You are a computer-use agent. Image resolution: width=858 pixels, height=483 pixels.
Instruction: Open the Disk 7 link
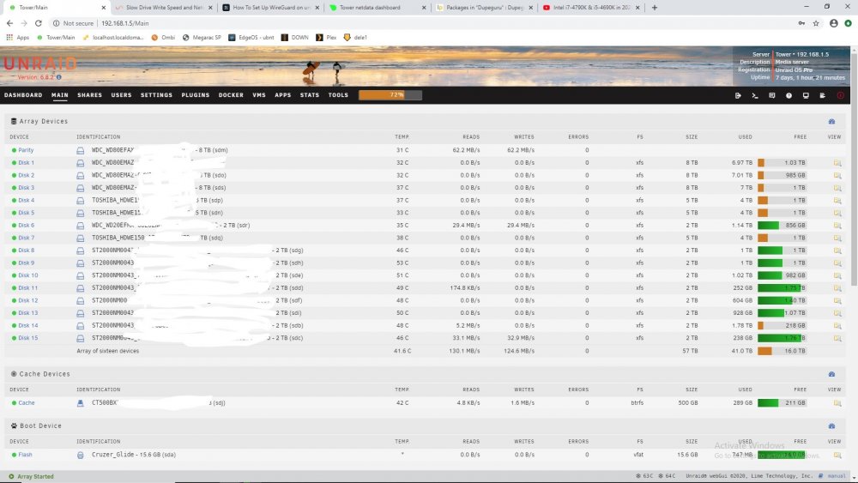(27, 238)
